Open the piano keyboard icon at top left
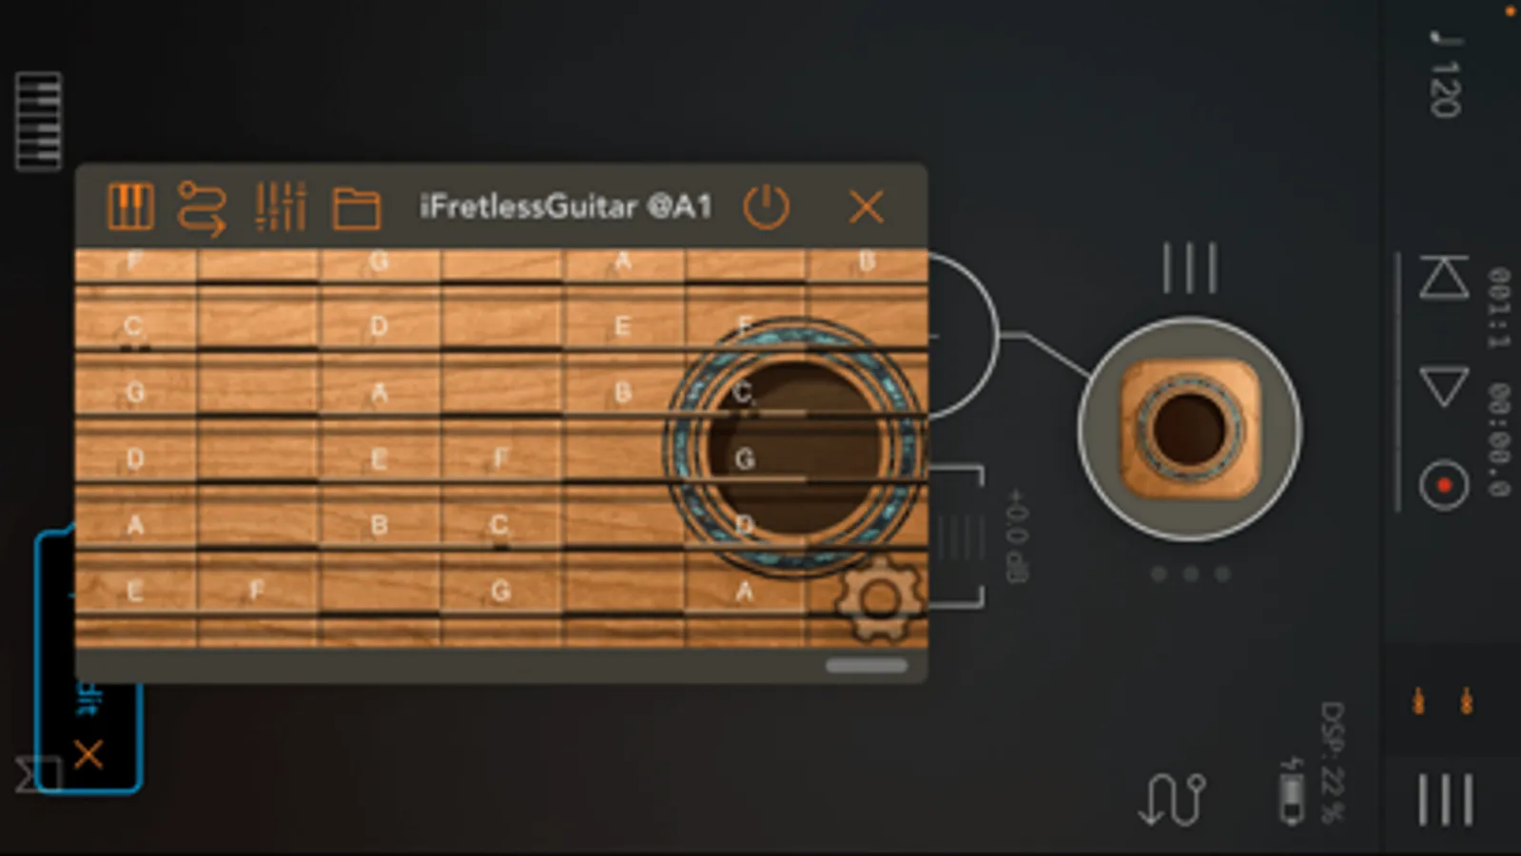The image size is (1521, 856). tap(39, 122)
